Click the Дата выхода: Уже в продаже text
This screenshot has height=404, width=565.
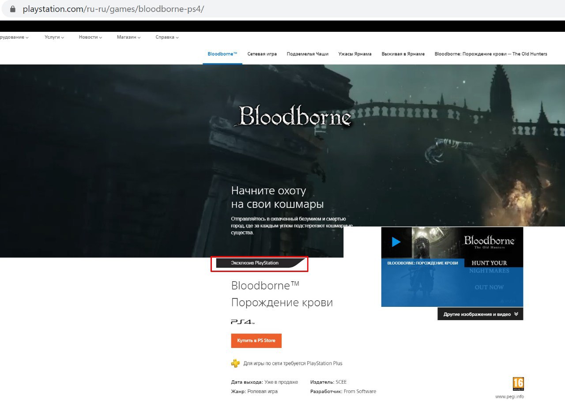point(264,382)
